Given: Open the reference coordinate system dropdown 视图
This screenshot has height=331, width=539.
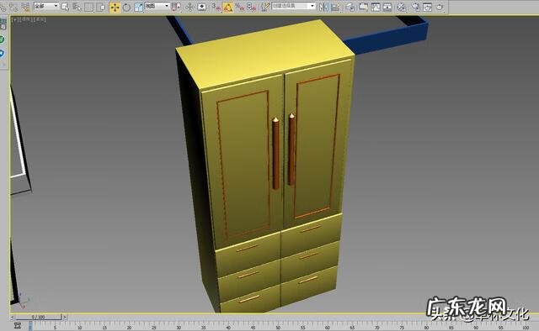Looking at the screenshot, I should 157,6.
